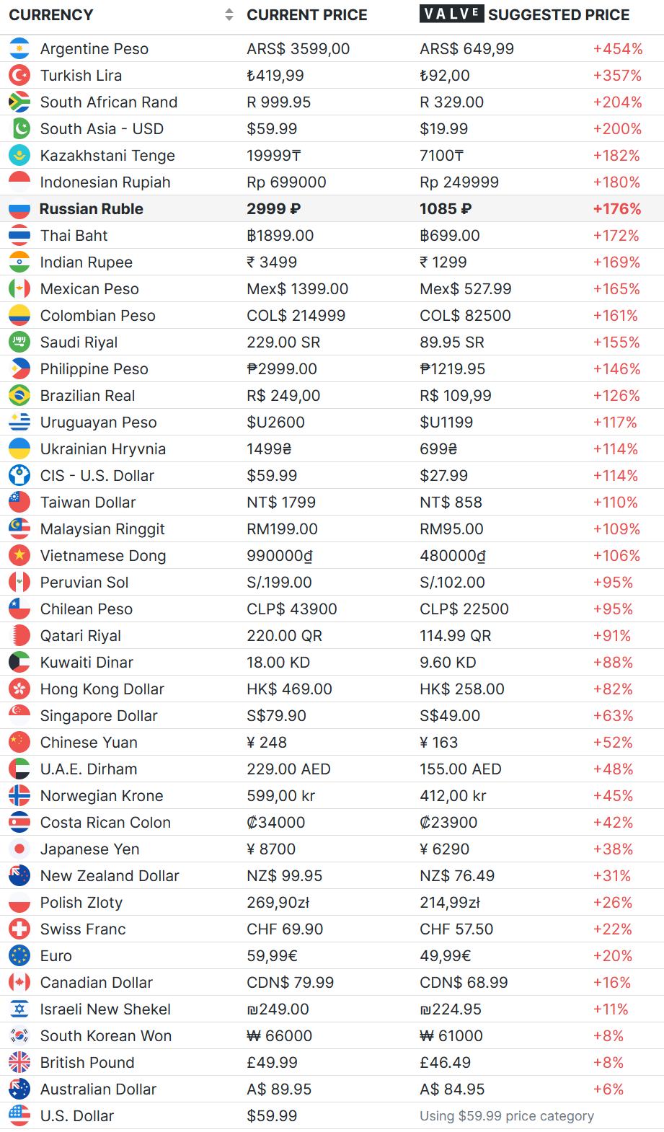Click the South African Rand flag icon
The height and width of the screenshot is (1132, 664).
click(19, 102)
